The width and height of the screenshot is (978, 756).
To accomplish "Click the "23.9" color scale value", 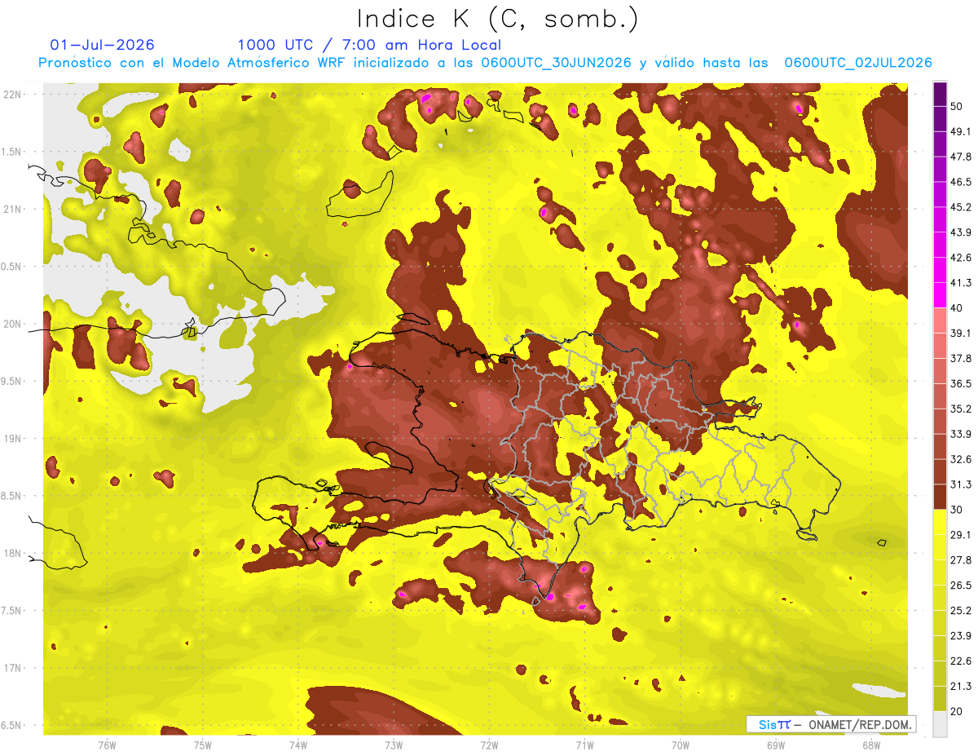I will [961, 635].
